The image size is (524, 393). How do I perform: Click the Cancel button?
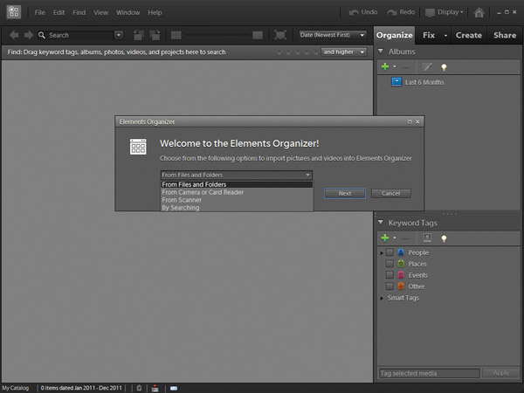click(391, 193)
